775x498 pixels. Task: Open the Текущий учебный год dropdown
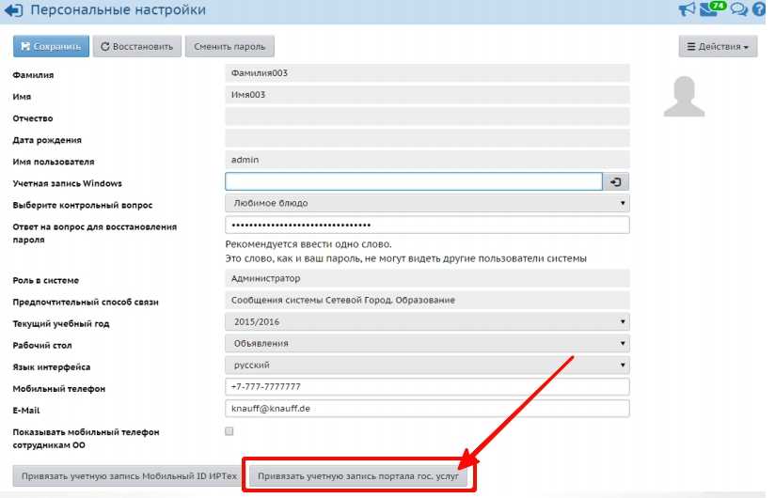pyautogui.click(x=427, y=323)
